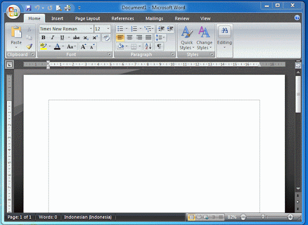This screenshot has height=225, width=308.
Task: Apply bottom border to paragraph
Action: click(134, 47)
